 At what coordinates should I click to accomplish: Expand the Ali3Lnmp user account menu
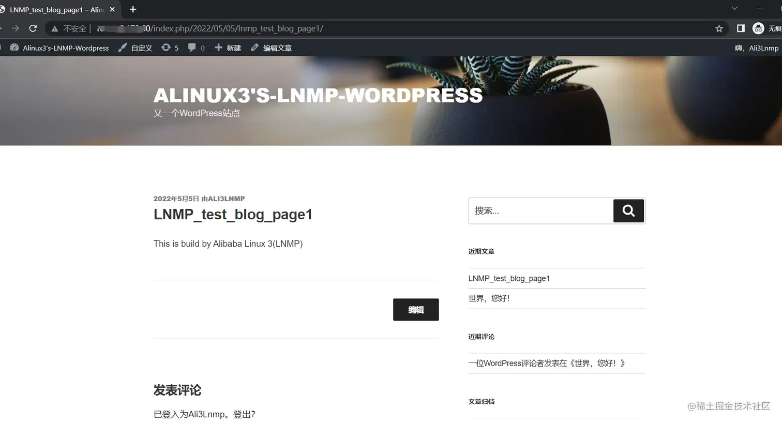coord(757,48)
